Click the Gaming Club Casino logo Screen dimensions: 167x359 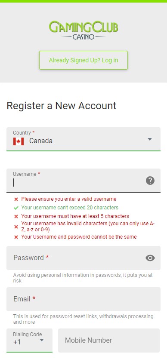click(x=83, y=30)
